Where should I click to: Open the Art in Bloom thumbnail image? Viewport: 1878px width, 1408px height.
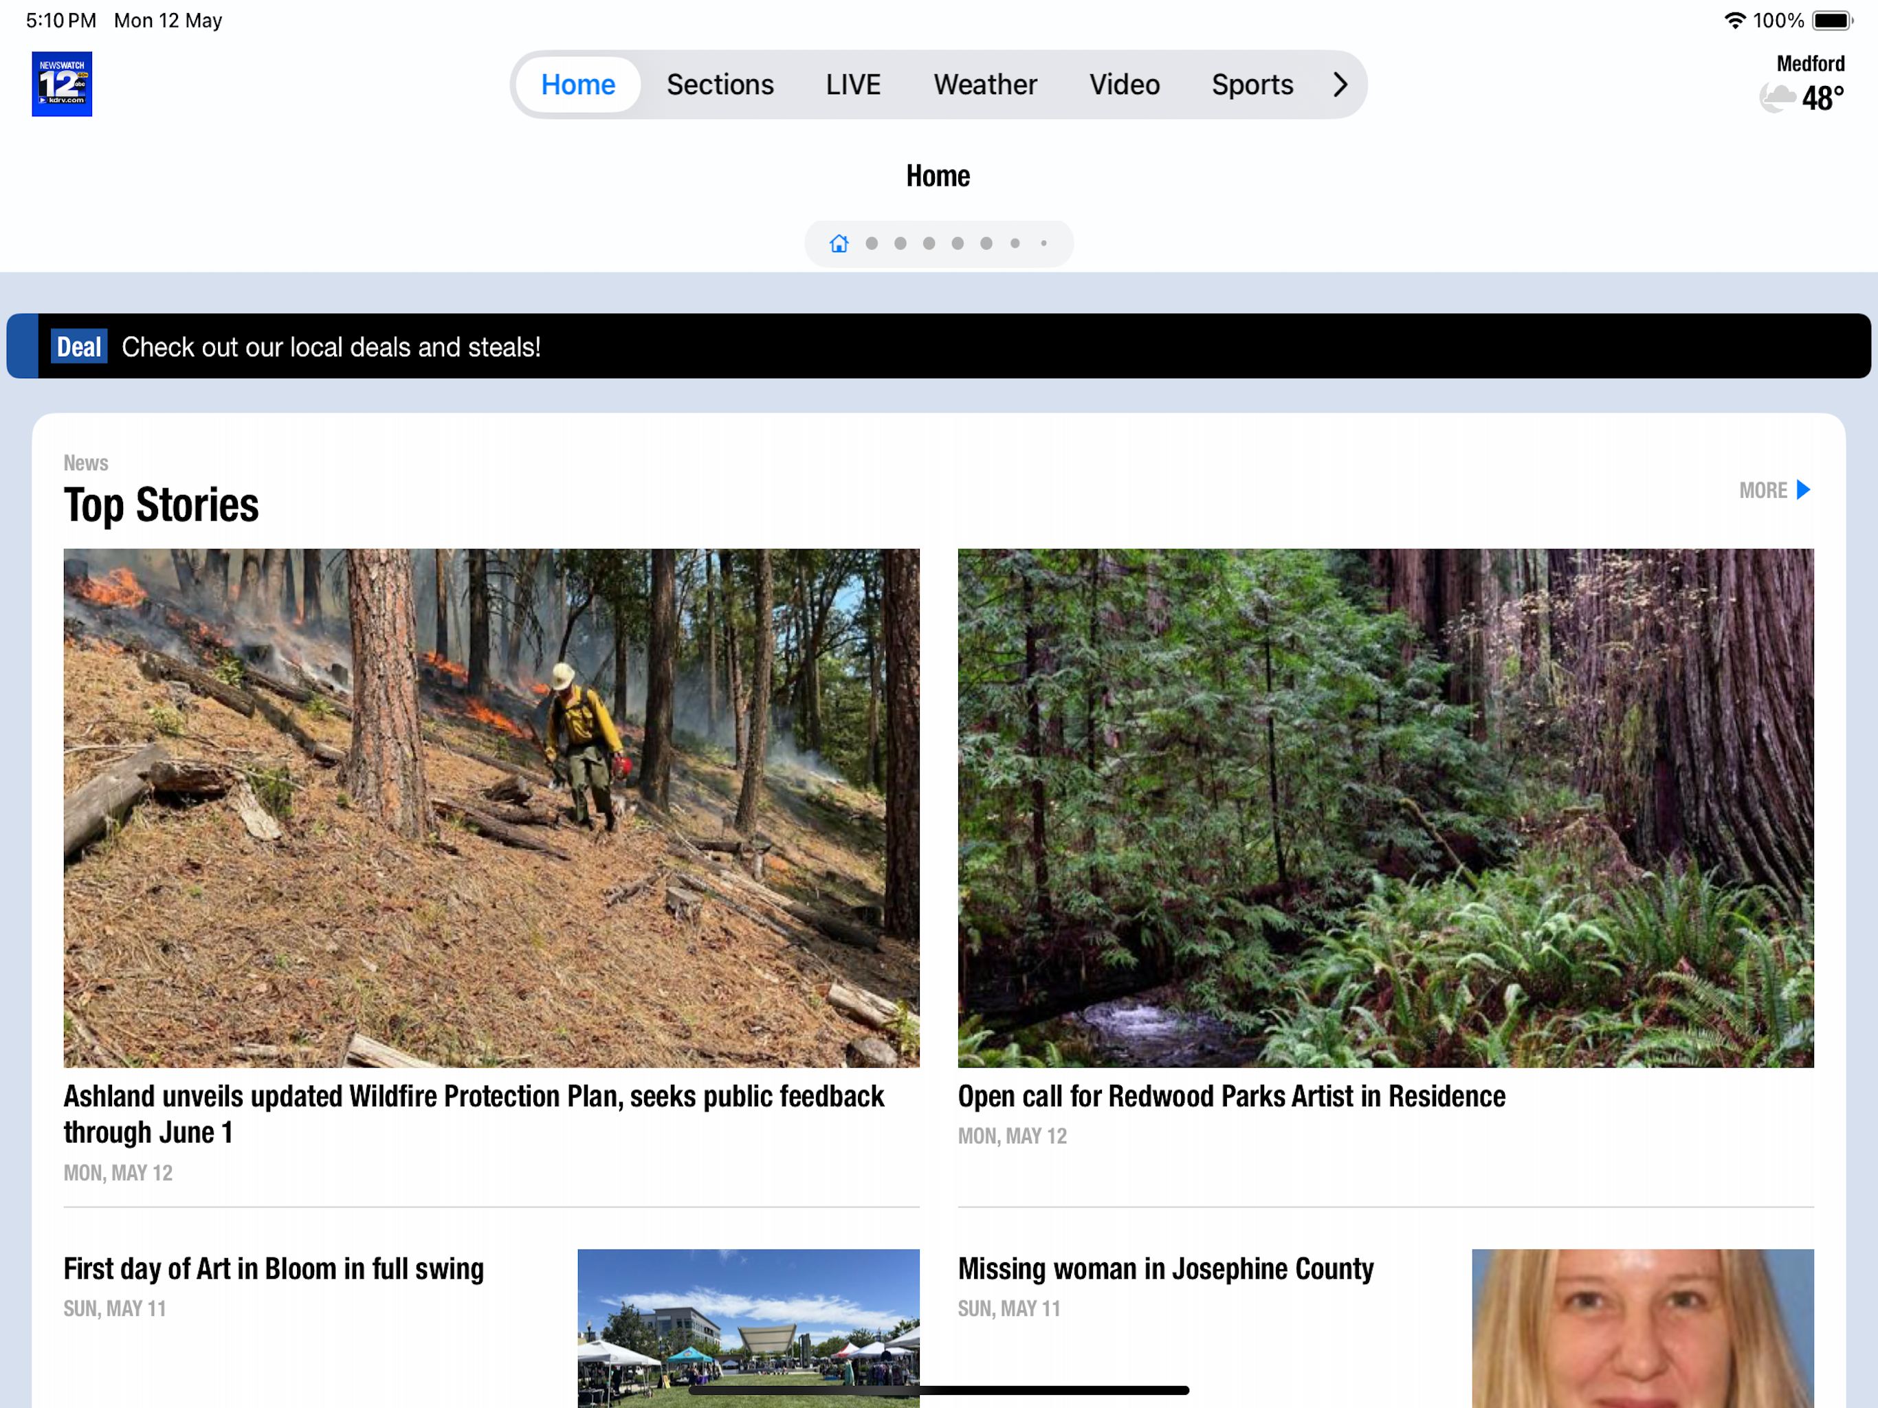(x=748, y=1325)
